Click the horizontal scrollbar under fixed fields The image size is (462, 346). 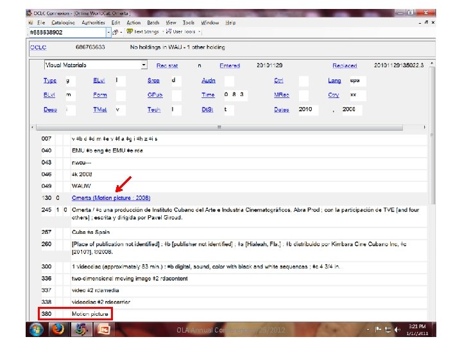point(219,127)
